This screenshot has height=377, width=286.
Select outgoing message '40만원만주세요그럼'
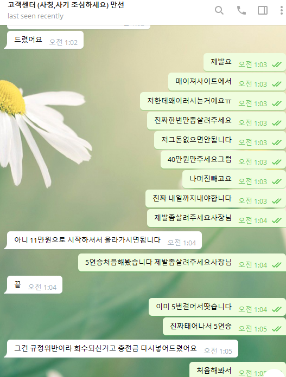223,159
